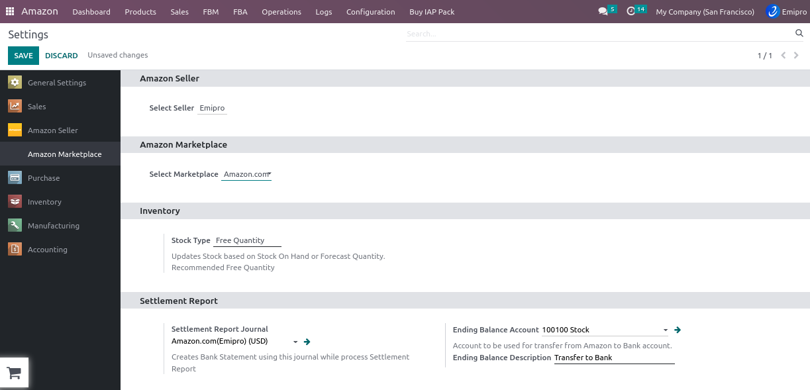Discard the unsaved changes
The image size is (810, 390).
coord(62,56)
